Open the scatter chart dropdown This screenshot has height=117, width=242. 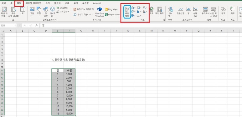point(139,15)
